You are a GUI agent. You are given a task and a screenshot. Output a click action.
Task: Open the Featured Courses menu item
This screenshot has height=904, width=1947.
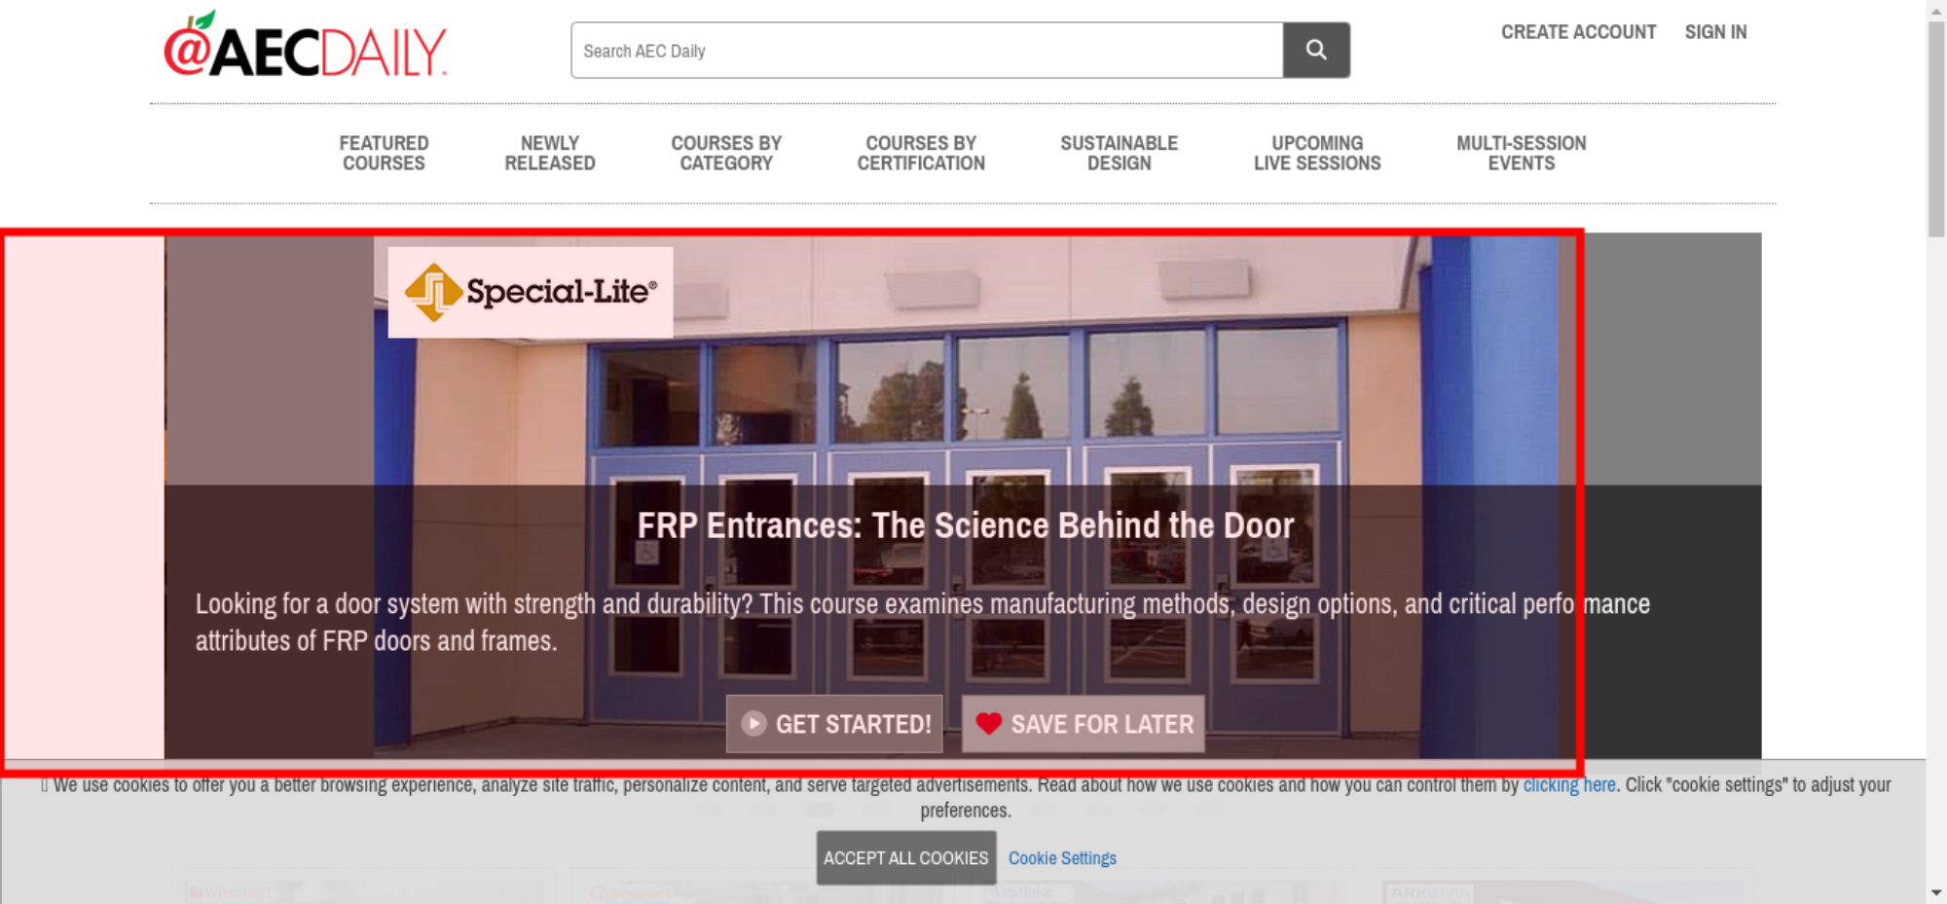click(x=384, y=154)
